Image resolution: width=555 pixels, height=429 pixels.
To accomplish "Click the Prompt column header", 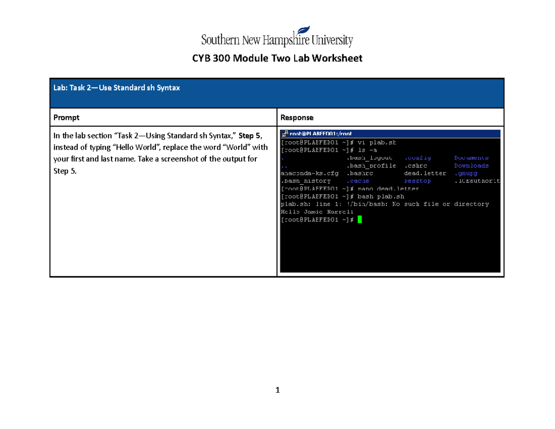I will [x=66, y=117].
